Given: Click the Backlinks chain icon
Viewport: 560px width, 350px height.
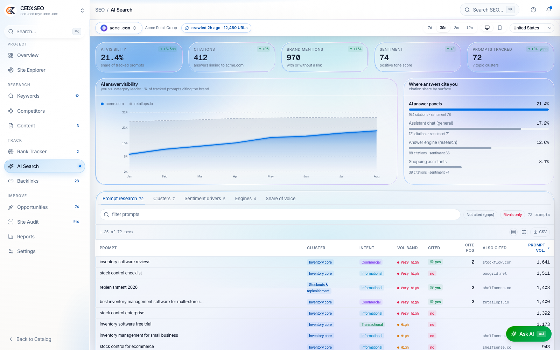Looking at the screenshot, I should point(11,181).
